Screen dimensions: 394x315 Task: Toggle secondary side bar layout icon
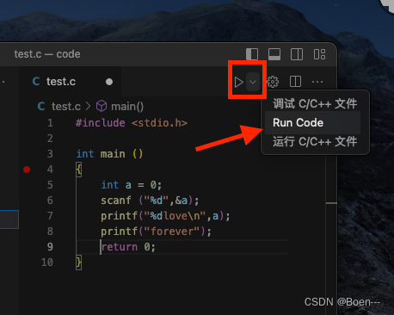point(297,54)
